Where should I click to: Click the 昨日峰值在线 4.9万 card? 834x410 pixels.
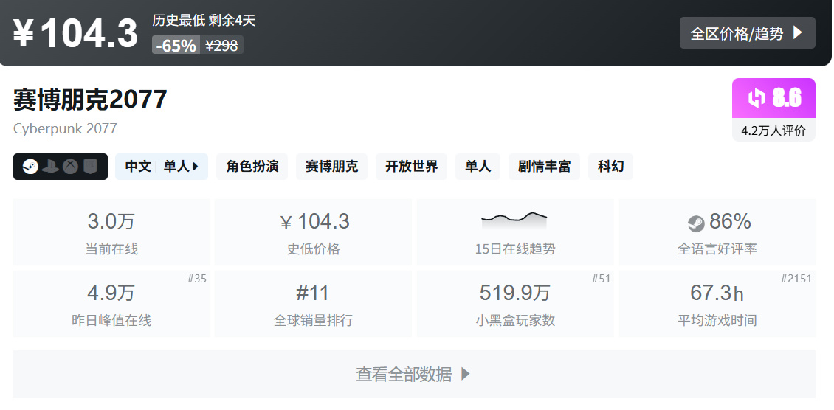click(111, 304)
